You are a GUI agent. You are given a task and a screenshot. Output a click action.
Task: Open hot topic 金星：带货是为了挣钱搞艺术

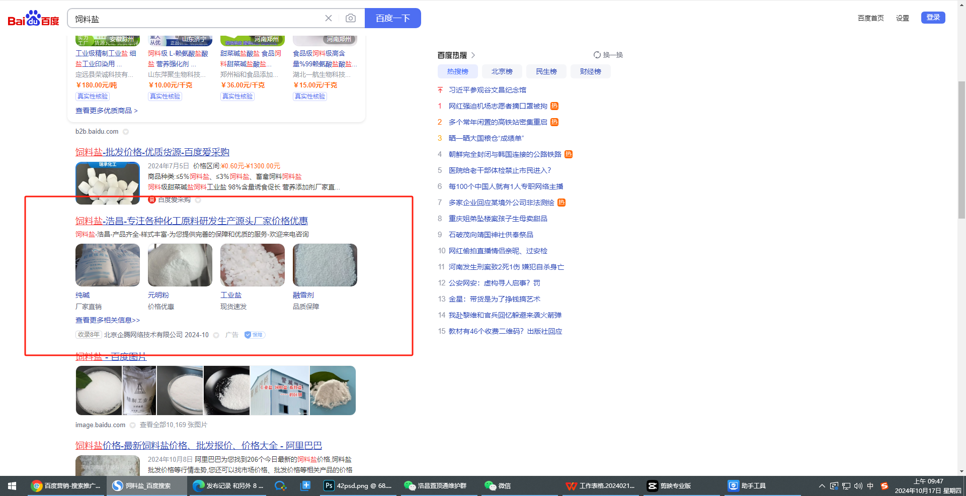[x=495, y=299]
